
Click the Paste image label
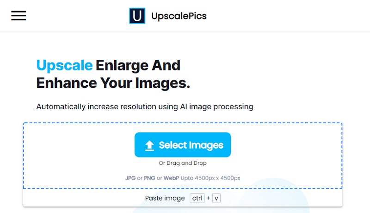[165, 198]
